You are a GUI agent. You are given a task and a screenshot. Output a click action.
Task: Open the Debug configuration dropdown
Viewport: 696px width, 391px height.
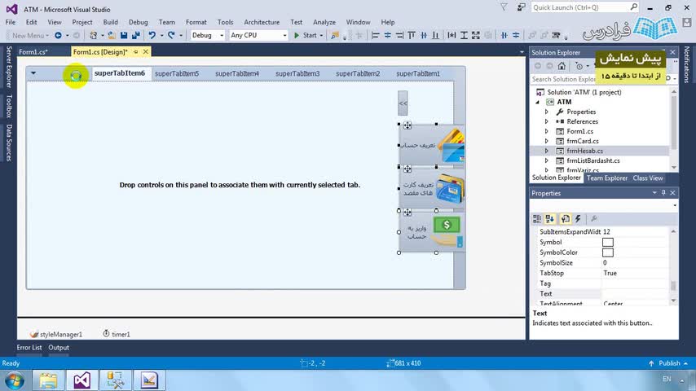(222, 35)
